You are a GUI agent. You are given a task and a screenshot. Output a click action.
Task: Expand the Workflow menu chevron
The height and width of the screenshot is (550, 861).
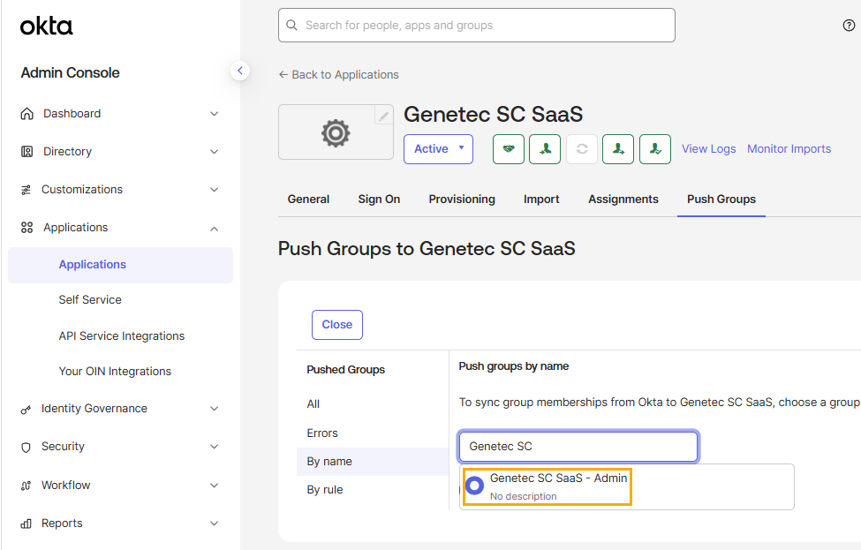pyautogui.click(x=215, y=486)
